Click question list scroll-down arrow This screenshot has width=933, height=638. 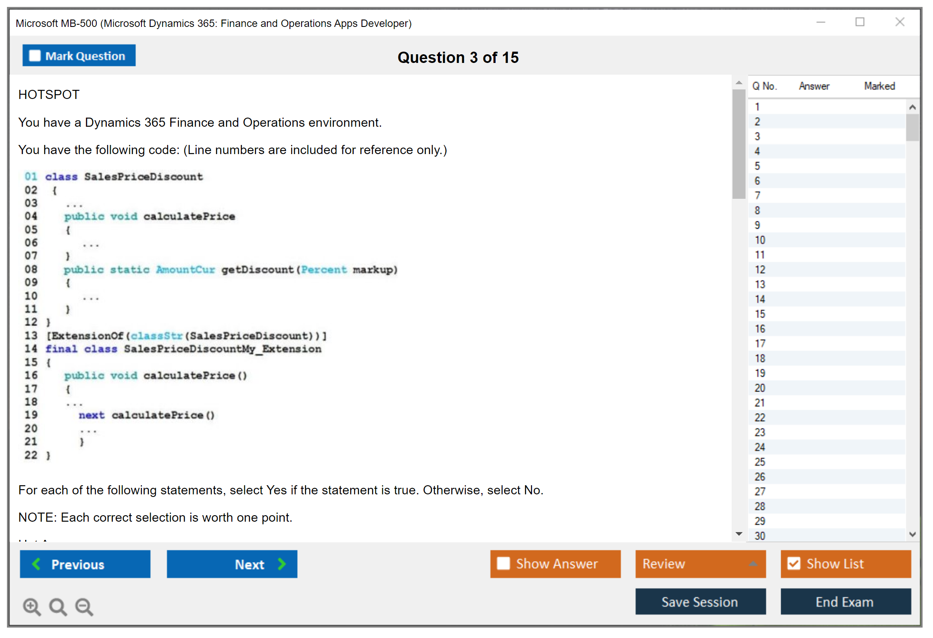(912, 534)
